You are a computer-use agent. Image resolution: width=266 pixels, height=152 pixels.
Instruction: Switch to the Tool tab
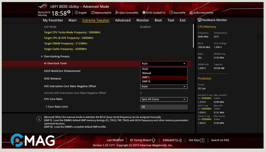click(171, 20)
